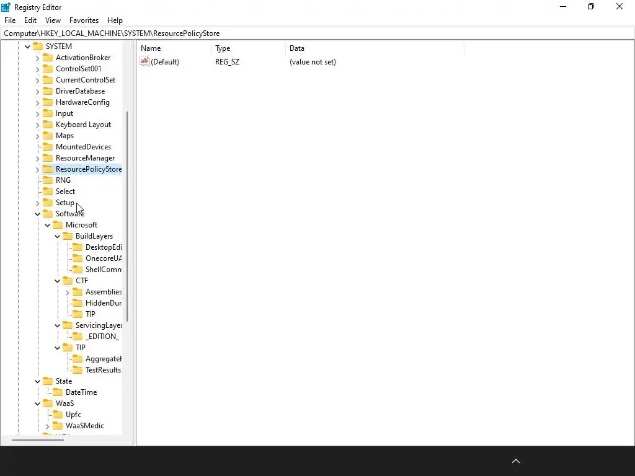The image size is (635, 476).
Task: Click the _EDITION_ folder icon
Action: [78, 336]
